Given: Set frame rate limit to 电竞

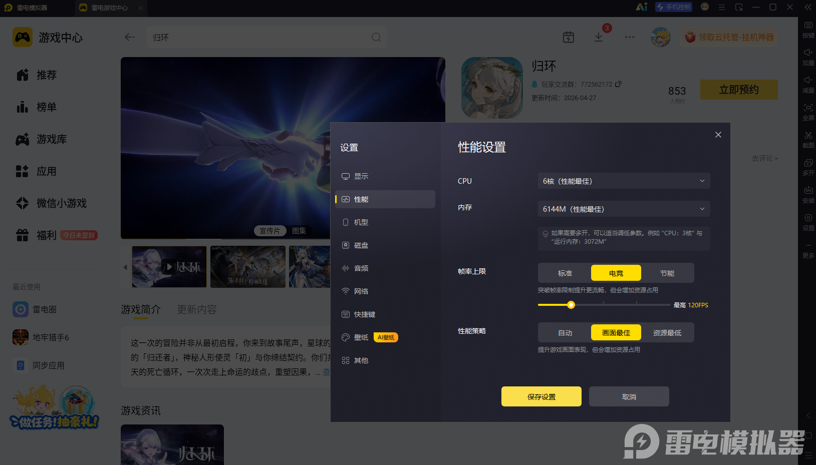Looking at the screenshot, I should pyautogui.click(x=616, y=273).
